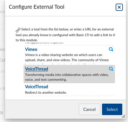Pick the VoiceThread redirect tool link
Viewport: 128px width, 122px height.
[37, 87]
